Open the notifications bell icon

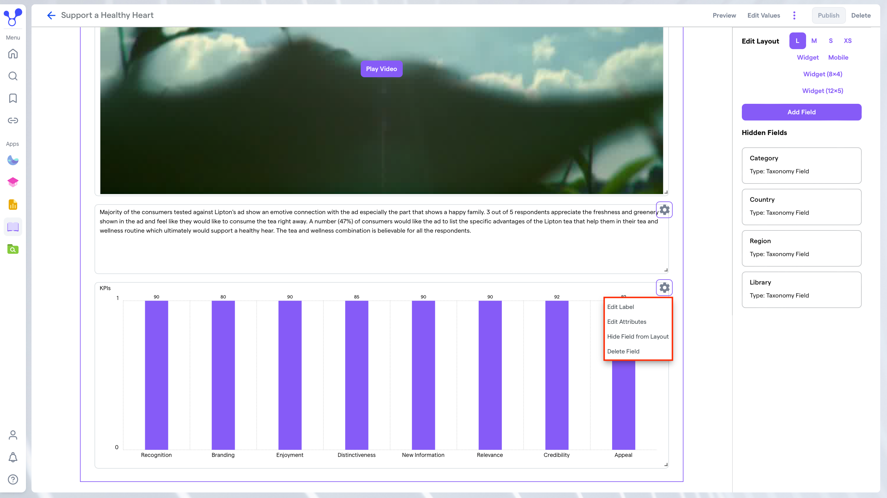click(13, 457)
